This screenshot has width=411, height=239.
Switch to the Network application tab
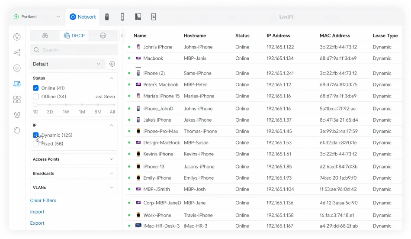[83, 17]
